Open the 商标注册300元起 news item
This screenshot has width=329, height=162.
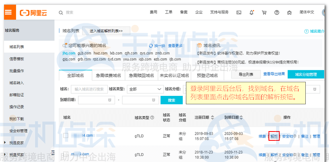tap(248, 62)
